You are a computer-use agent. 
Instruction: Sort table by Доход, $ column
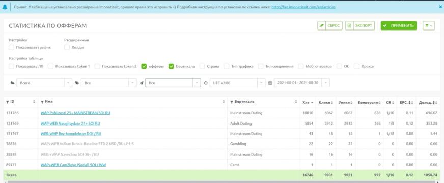pyautogui.click(x=429, y=102)
